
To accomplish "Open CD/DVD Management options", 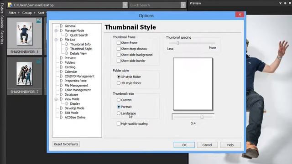I will [79, 76].
